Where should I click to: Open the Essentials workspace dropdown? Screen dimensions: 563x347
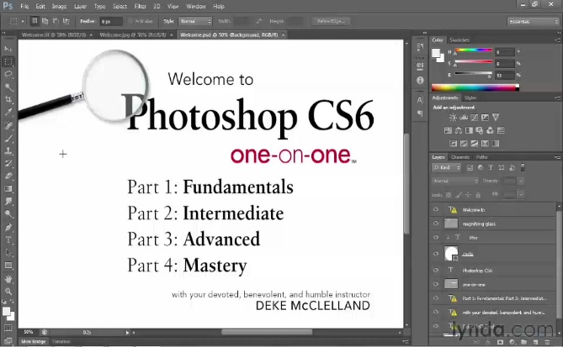point(534,22)
